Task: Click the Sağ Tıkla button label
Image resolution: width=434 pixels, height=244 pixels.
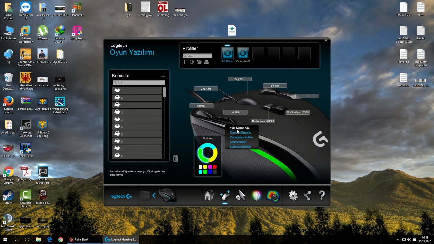Action: click(239, 79)
